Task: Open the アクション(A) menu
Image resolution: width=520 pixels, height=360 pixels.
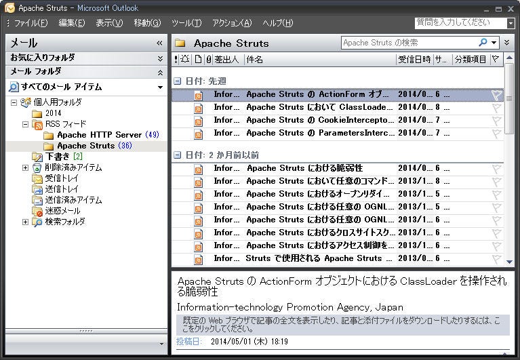Action: pyautogui.click(x=232, y=23)
